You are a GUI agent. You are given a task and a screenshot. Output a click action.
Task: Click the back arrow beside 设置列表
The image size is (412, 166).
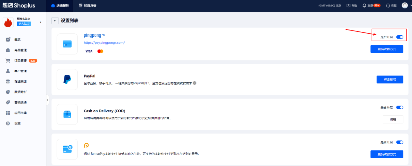click(55, 21)
